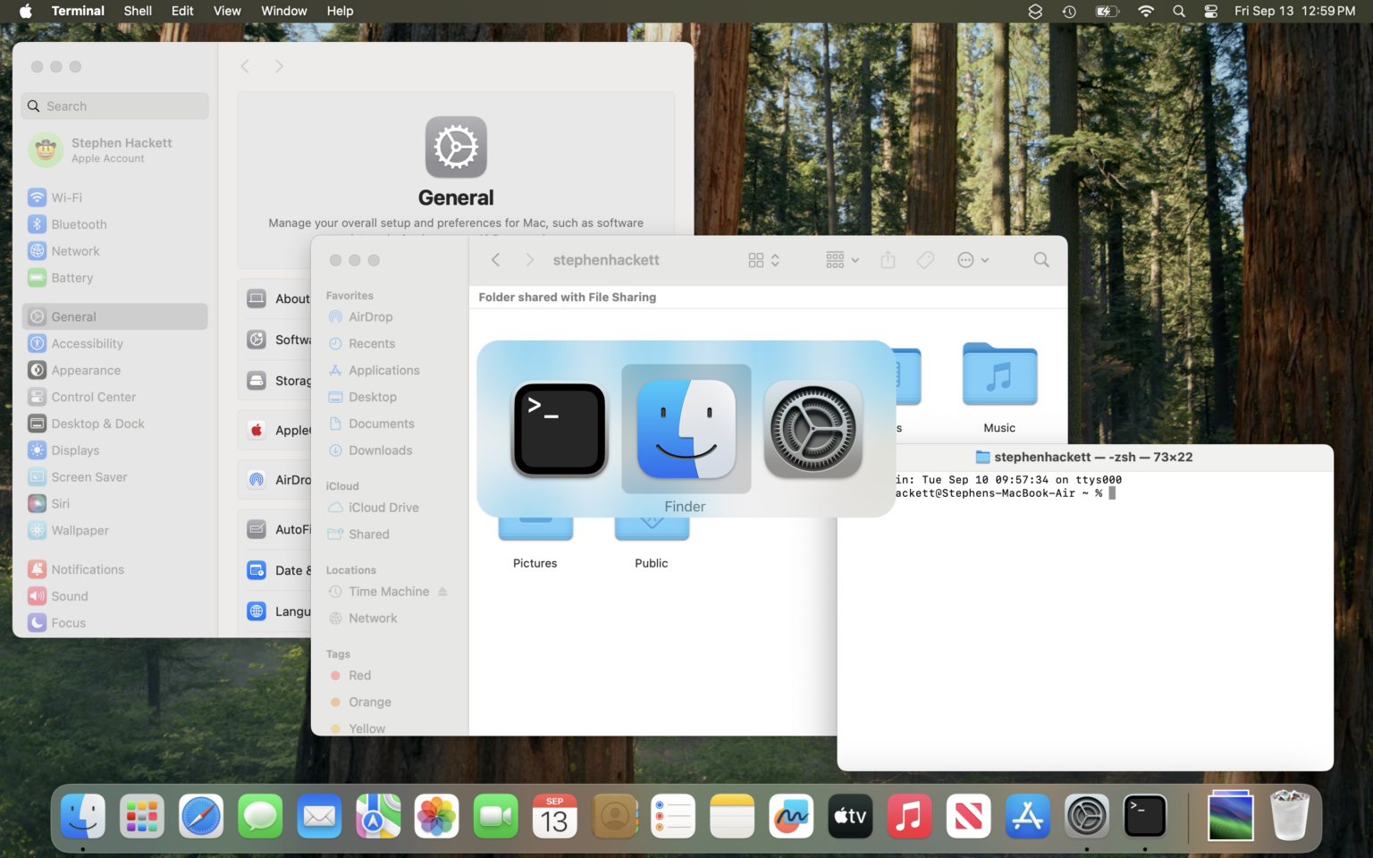This screenshot has width=1373, height=858.
Task: Open the more actions ellipsis dropdown
Action: [972, 259]
